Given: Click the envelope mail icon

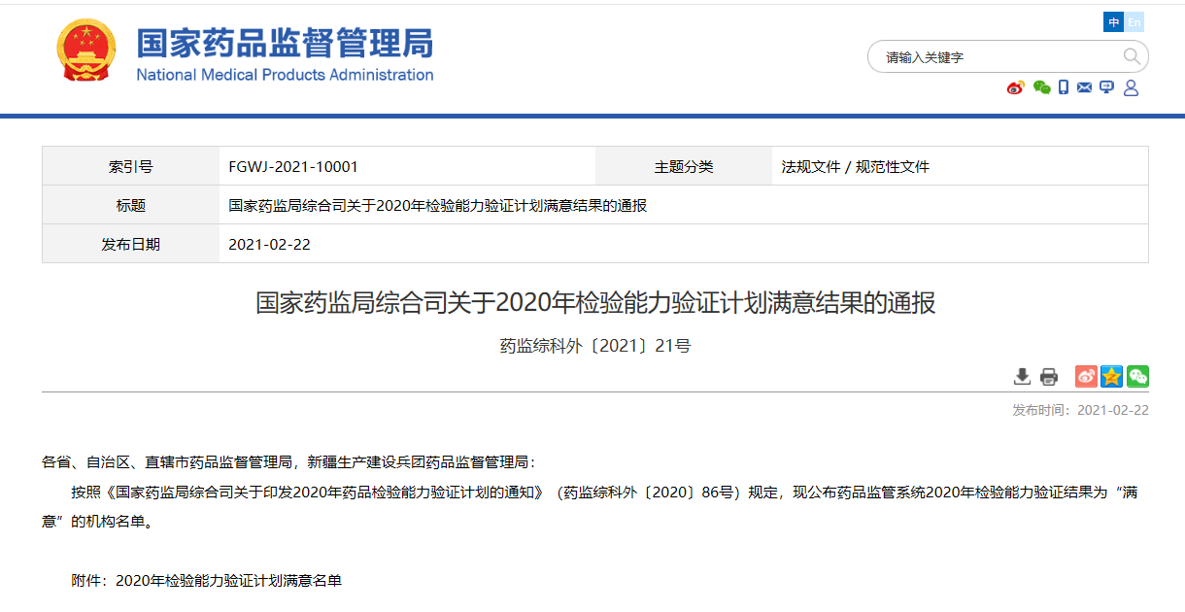Looking at the screenshot, I should tap(1085, 87).
